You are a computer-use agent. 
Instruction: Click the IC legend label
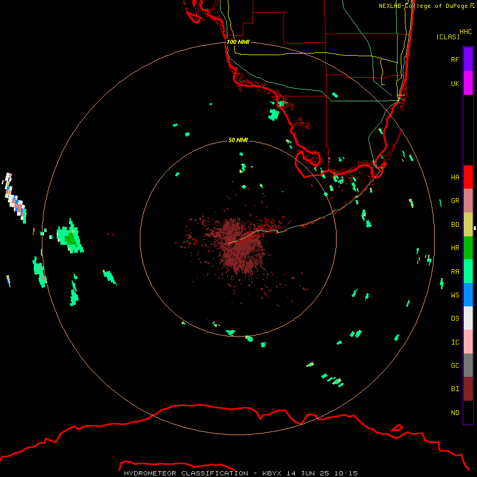pyautogui.click(x=455, y=342)
